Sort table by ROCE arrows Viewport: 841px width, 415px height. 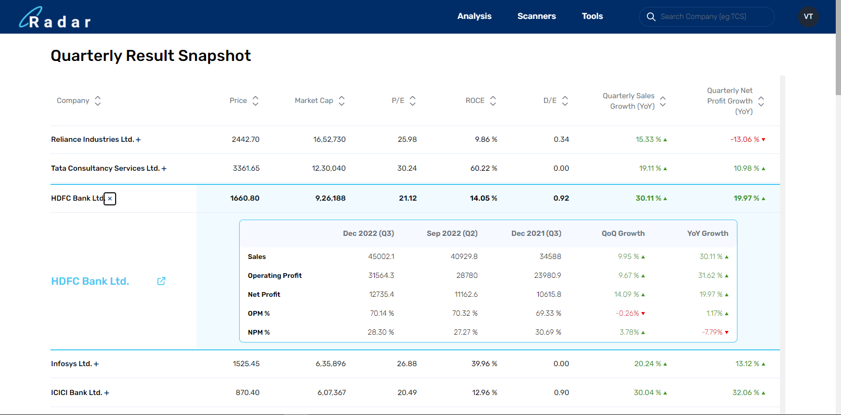[x=493, y=101]
